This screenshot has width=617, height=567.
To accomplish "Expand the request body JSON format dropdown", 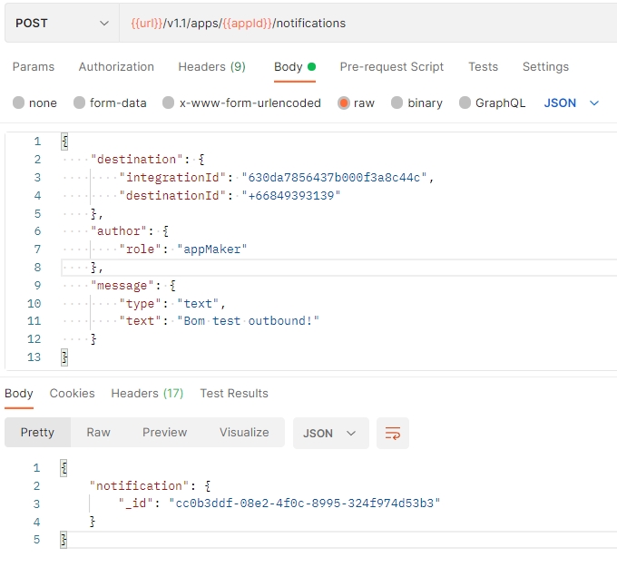I will click(572, 103).
